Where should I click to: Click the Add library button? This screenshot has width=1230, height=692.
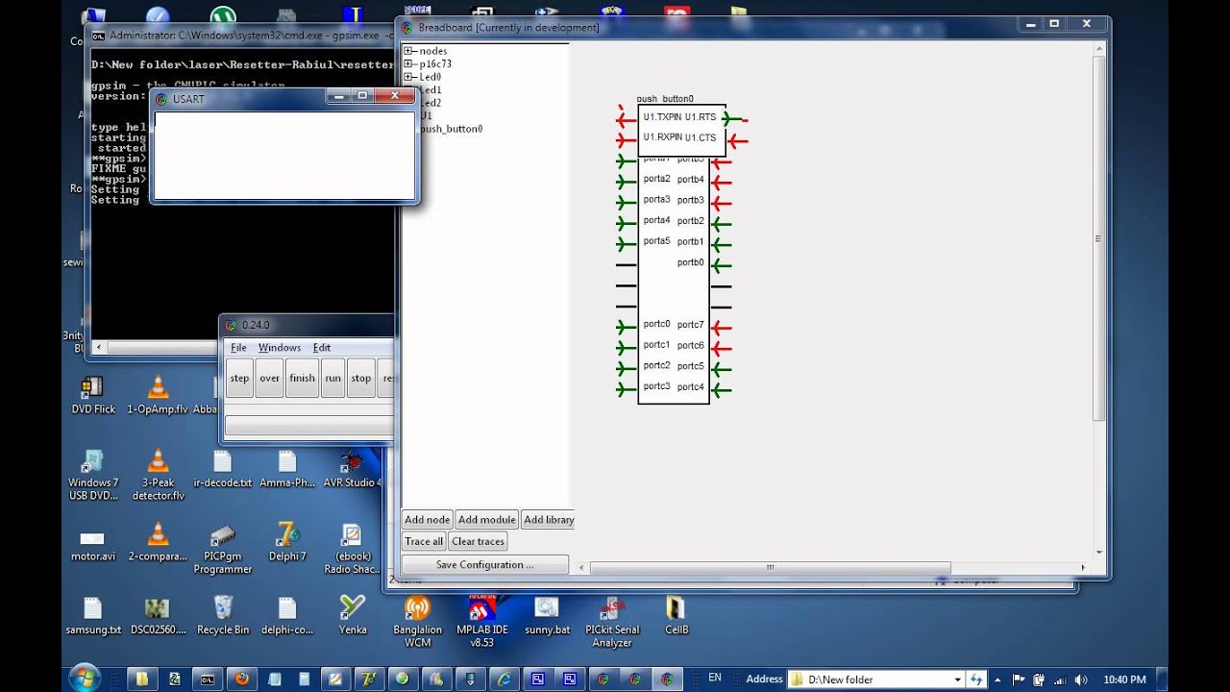(549, 520)
